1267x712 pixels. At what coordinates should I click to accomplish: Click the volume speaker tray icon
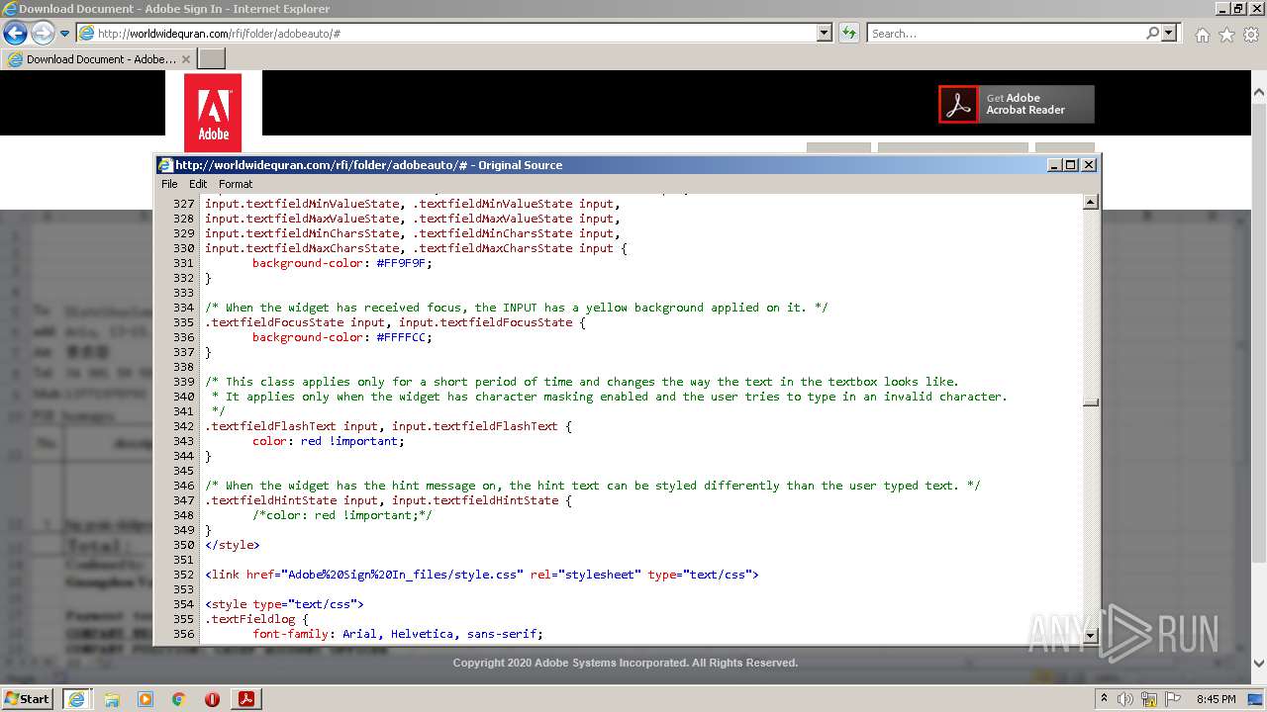coord(1125,699)
